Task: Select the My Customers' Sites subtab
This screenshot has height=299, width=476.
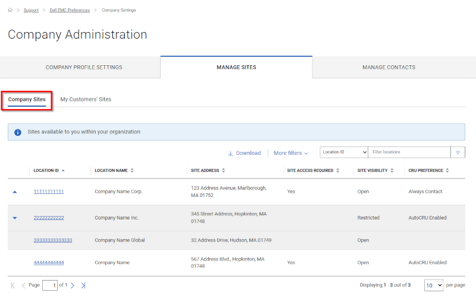Action: pos(86,100)
